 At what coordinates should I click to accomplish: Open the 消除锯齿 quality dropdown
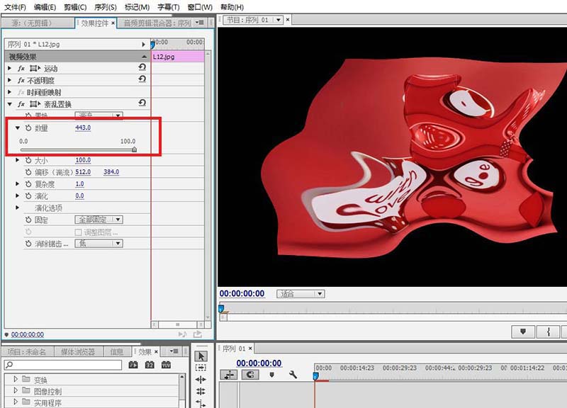pyautogui.click(x=99, y=244)
